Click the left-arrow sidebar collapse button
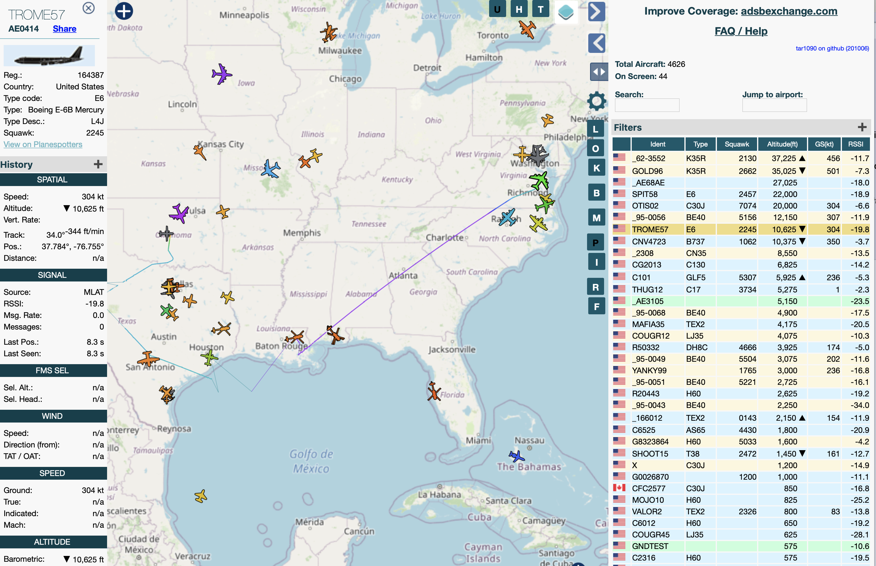 coord(596,43)
